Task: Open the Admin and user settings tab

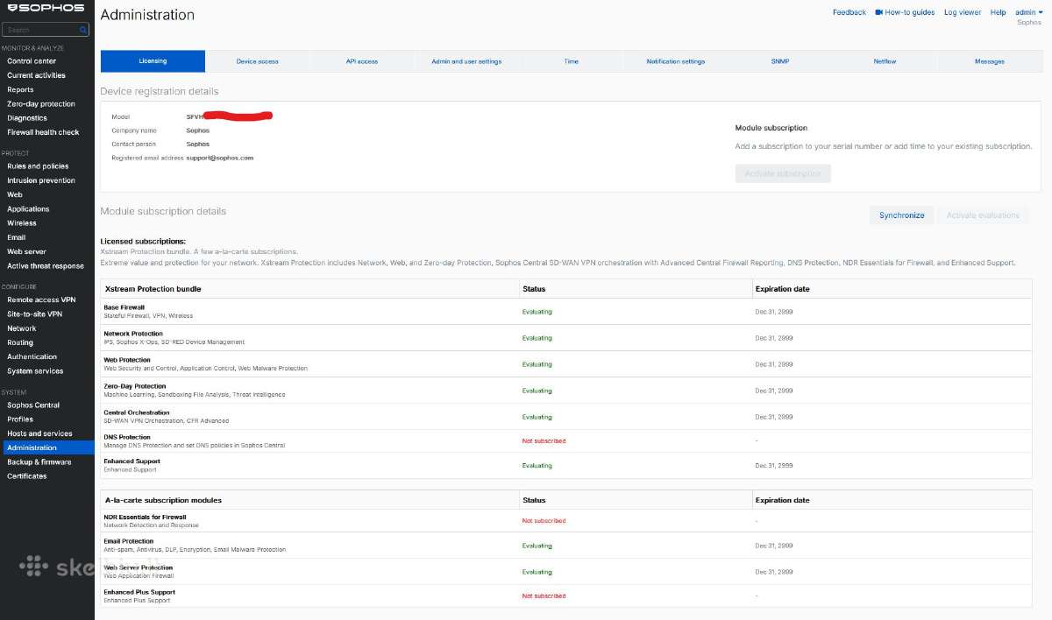Action: (x=466, y=61)
